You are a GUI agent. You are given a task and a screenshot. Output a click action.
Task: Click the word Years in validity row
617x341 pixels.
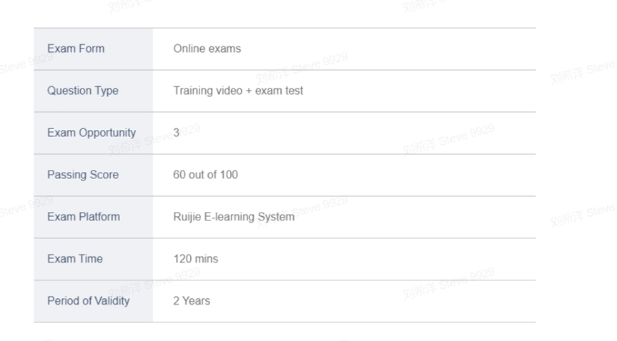(x=197, y=301)
